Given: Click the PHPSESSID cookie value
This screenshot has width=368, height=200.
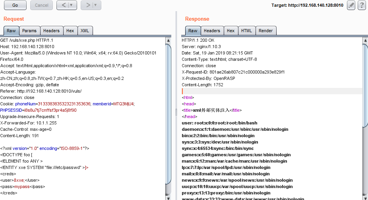Looking at the screenshot, I should pyautogui.click(x=50, y=110).
